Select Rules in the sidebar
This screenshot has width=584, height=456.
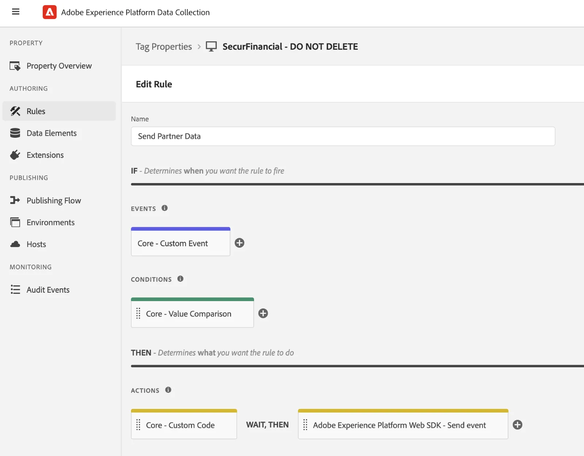[x=59, y=111]
